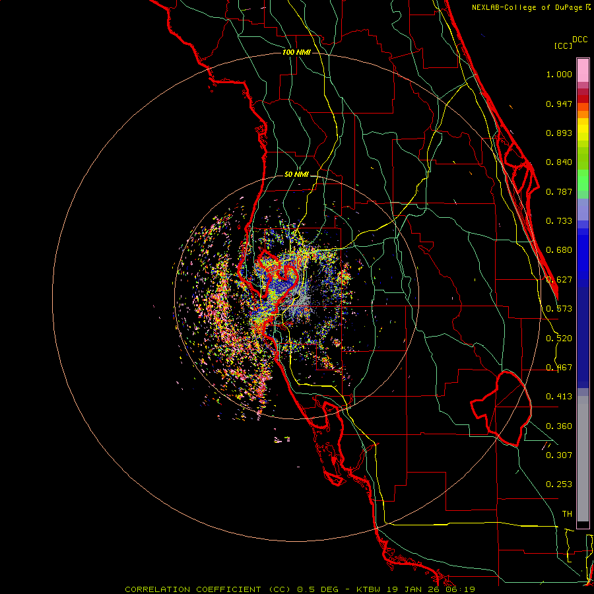Select the 0.307 value on color scale
This screenshot has width=594, height=594.
pyautogui.click(x=559, y=455)
